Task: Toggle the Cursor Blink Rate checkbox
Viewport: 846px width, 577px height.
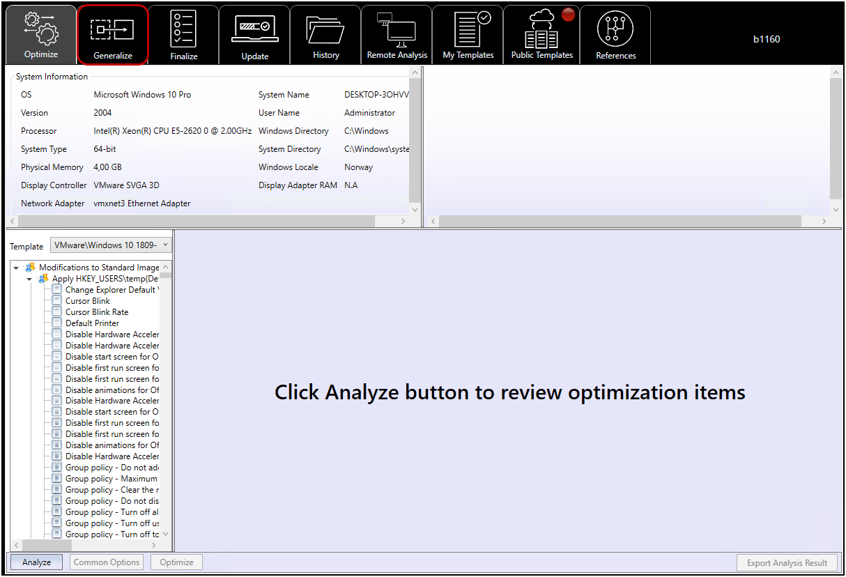Action: tap(57, 312)
